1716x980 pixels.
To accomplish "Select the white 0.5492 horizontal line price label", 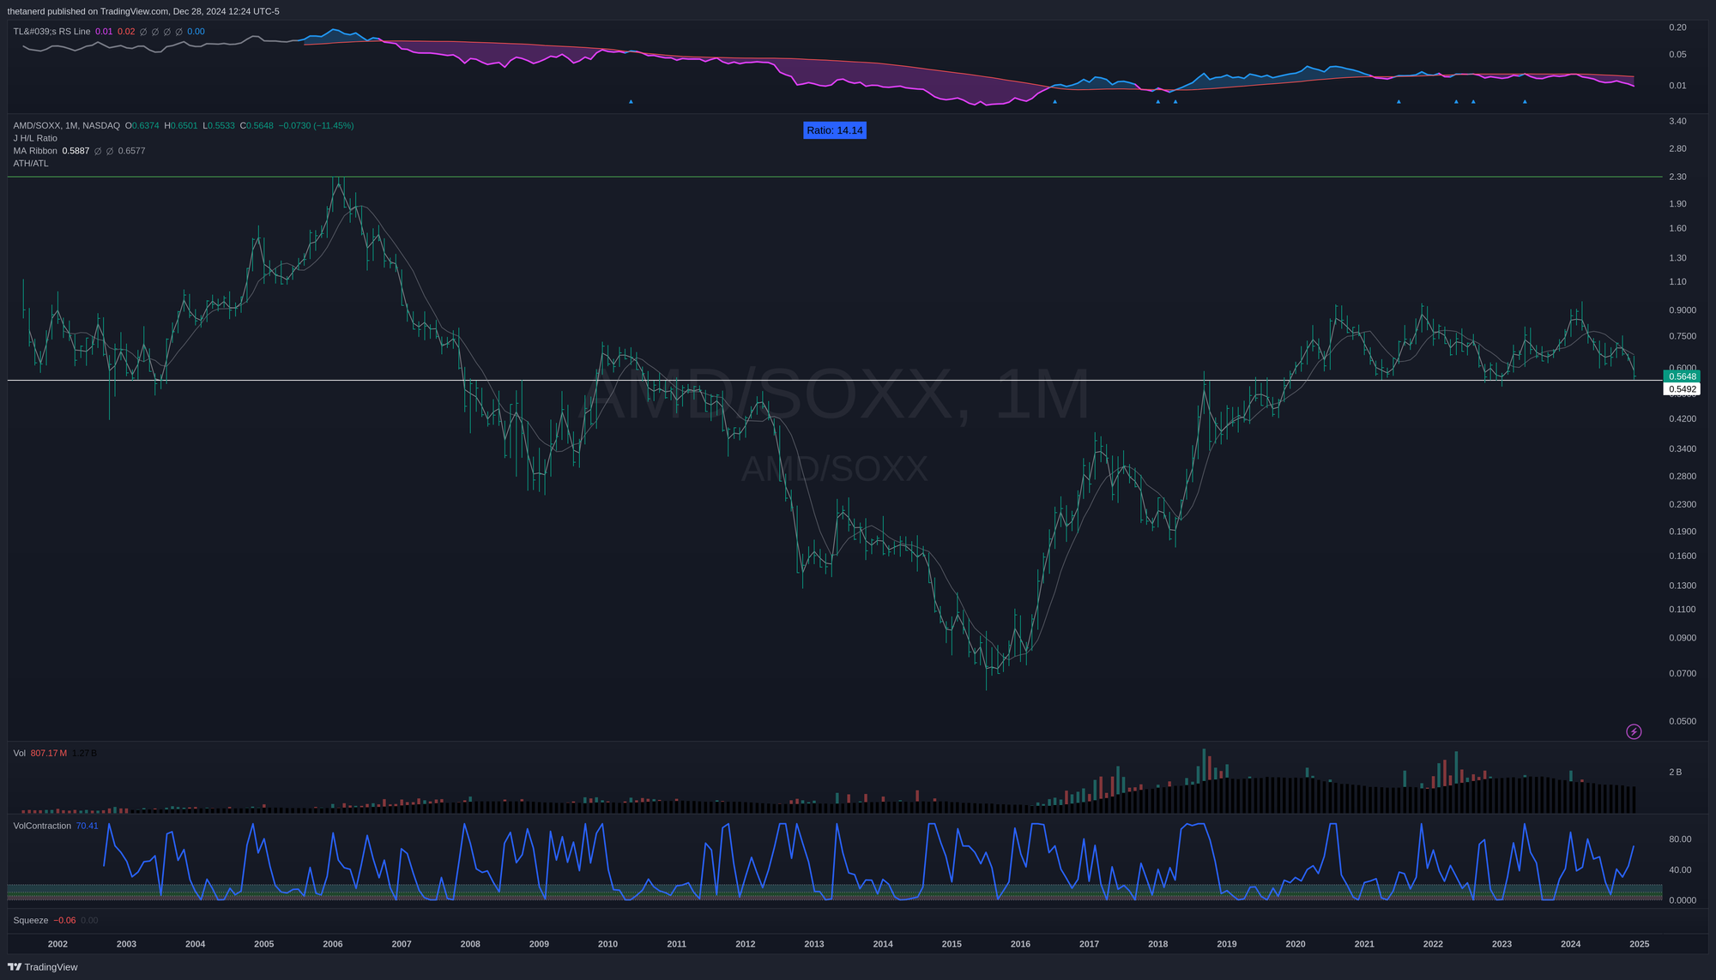I will tap(1682, 389).
